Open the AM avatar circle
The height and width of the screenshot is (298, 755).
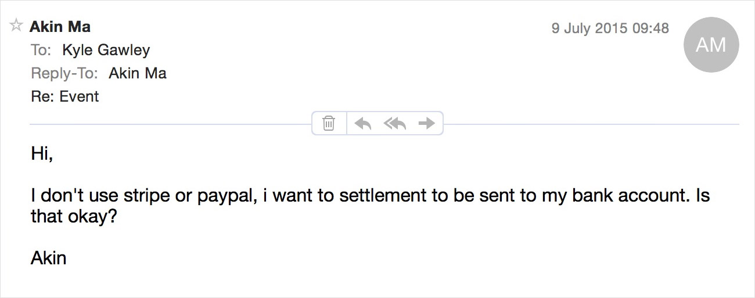711,45
